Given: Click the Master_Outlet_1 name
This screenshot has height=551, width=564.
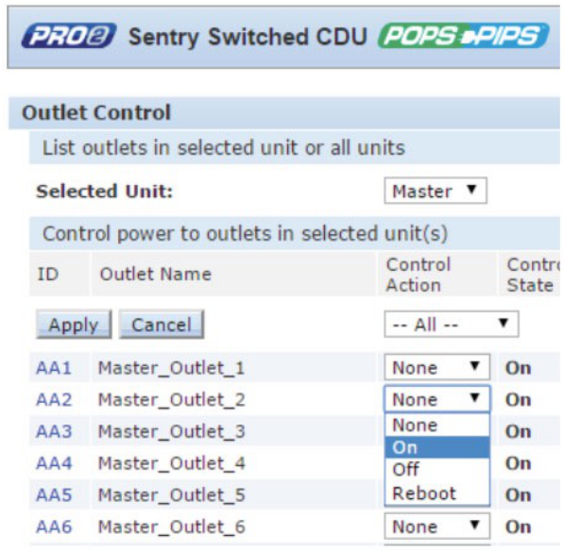Looking at the screenshot, I should click(x=172, y=369).
